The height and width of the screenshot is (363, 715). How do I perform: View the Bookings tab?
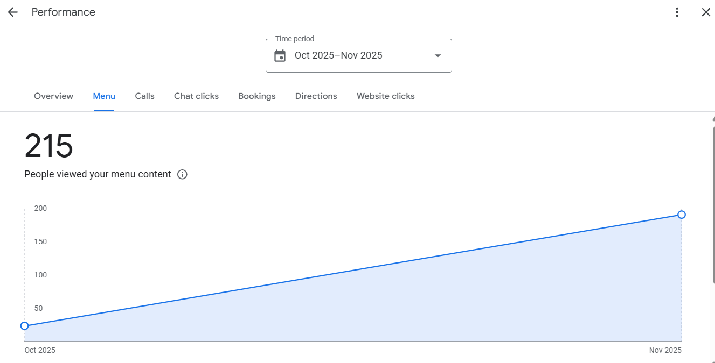(x=256, y=96)
